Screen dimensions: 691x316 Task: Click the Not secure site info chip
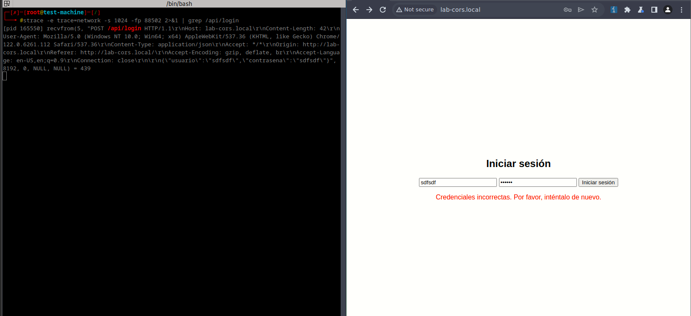click(415, 10)
